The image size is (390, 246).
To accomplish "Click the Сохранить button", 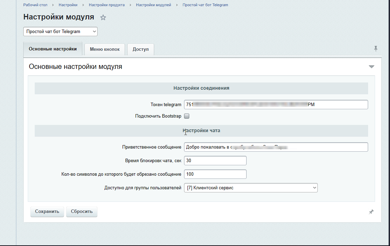I will click(47, 211).
